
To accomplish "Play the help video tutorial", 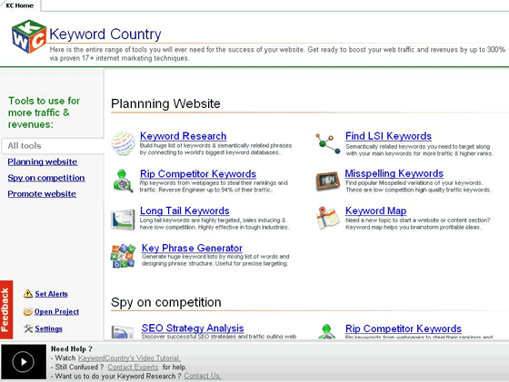I will pos(24,362).
